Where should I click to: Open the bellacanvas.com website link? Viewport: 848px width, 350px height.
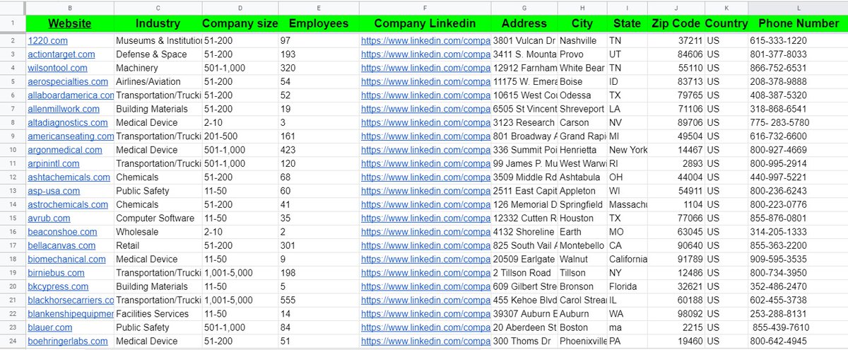pos(61,245)
